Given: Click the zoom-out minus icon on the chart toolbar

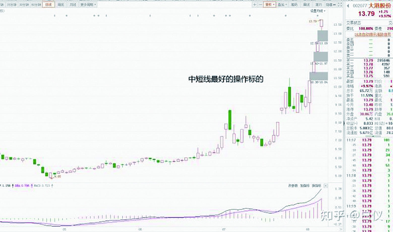Looking at the screenshot, I should 260,5.
